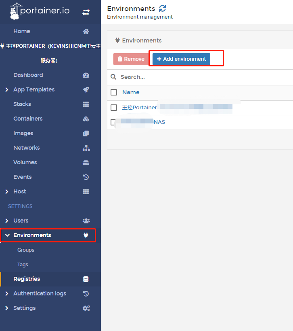293x331 pixels.
Task: Click the Images clone icon
Action: [x=86, y=134]
